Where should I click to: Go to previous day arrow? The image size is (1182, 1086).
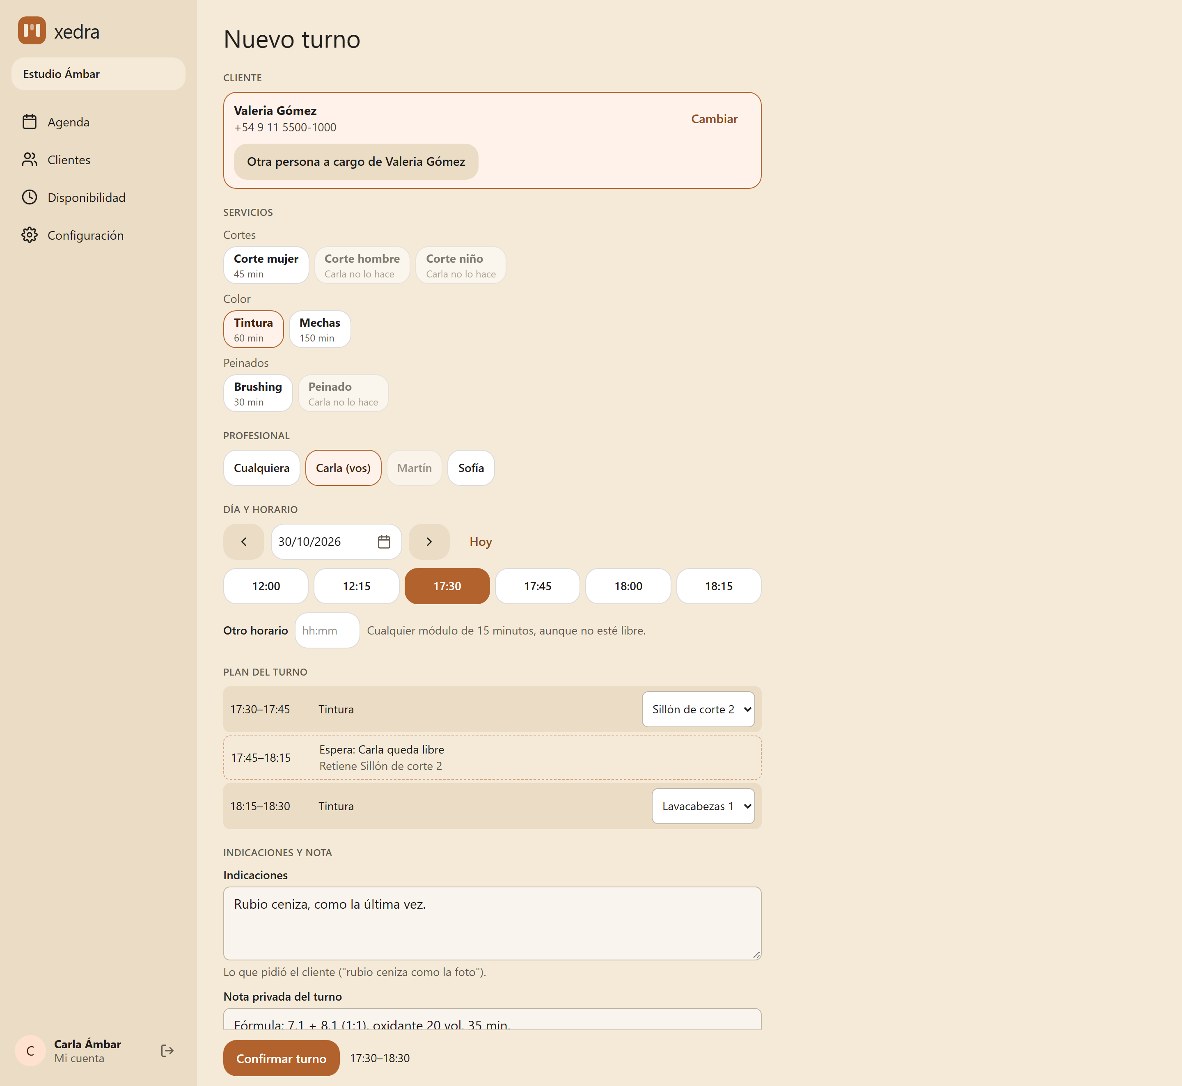(244, 542)
